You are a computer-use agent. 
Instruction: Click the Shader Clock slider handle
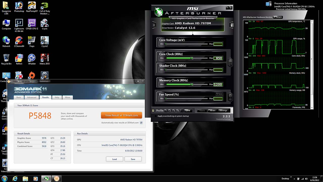coord(166,70)
